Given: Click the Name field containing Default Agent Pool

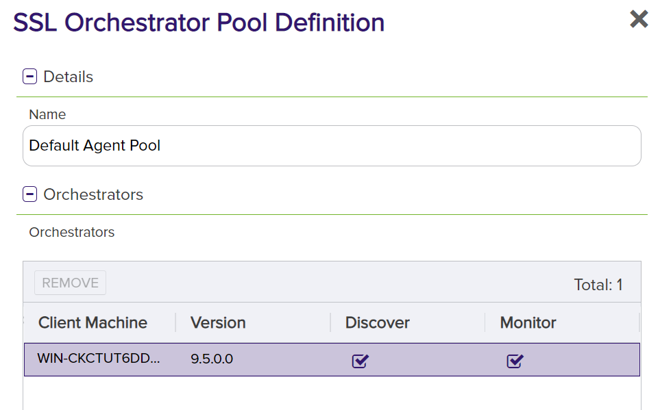Looking at the screenshot, I should [332, 146].
